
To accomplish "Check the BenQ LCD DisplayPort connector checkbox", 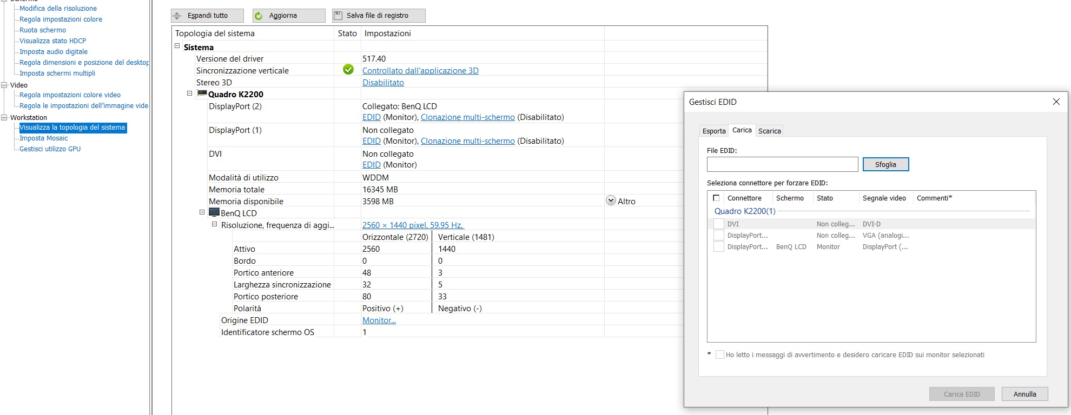I will [718, 246].
